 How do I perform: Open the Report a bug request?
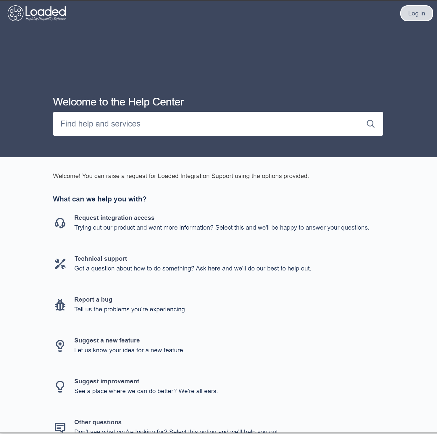(93, 300)
